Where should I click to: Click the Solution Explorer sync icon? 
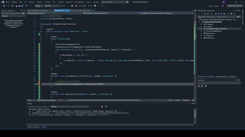(216, 14)
